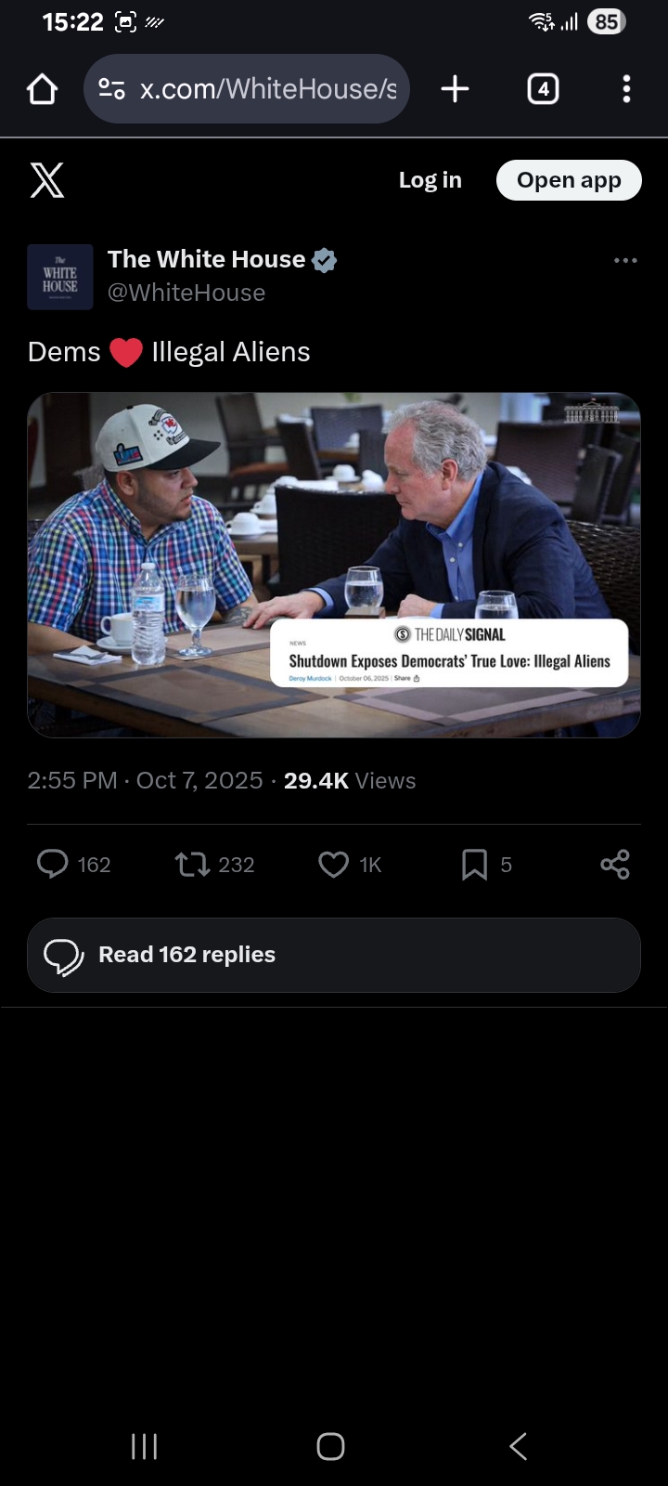Image resolution: width=668 pixels, height=1486 pixels.
Task: Open the post's more options menu
Action: [625, 261]
